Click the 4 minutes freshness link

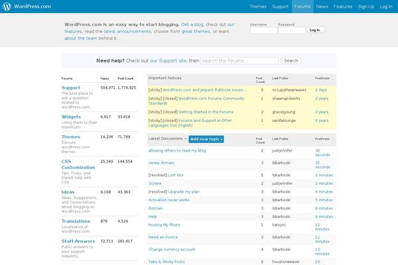tap(324, 191)
